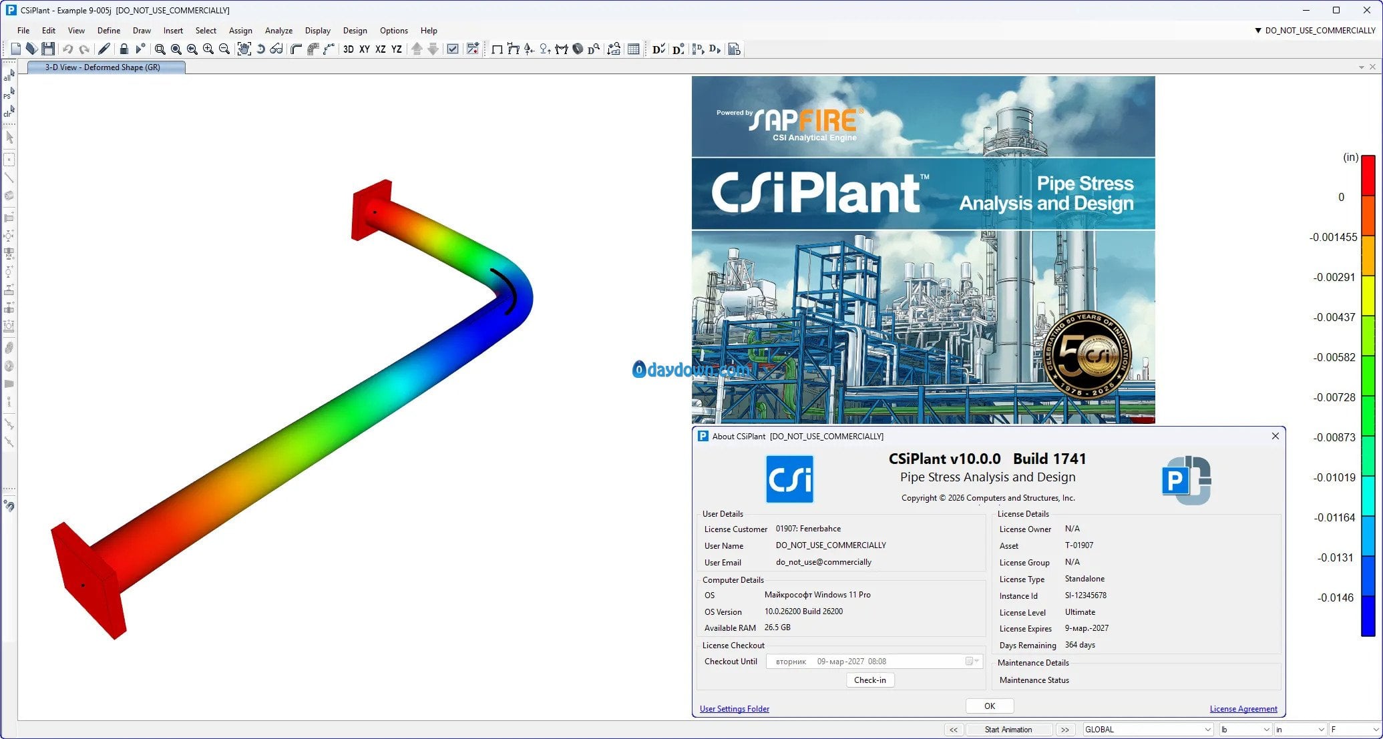
Task: Switch to XY plane view
Action: click(x=365, y=49)
